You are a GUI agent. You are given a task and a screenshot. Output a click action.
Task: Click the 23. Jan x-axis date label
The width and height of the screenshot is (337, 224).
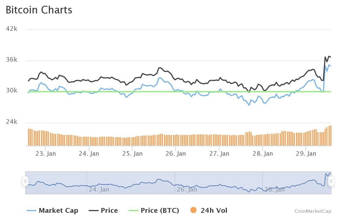pyautogui.click(x=45, y=154)
